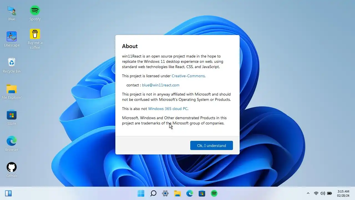Launch Spotify from the desktop
This screenshot has height=200, width=355.
pos(35,13)
